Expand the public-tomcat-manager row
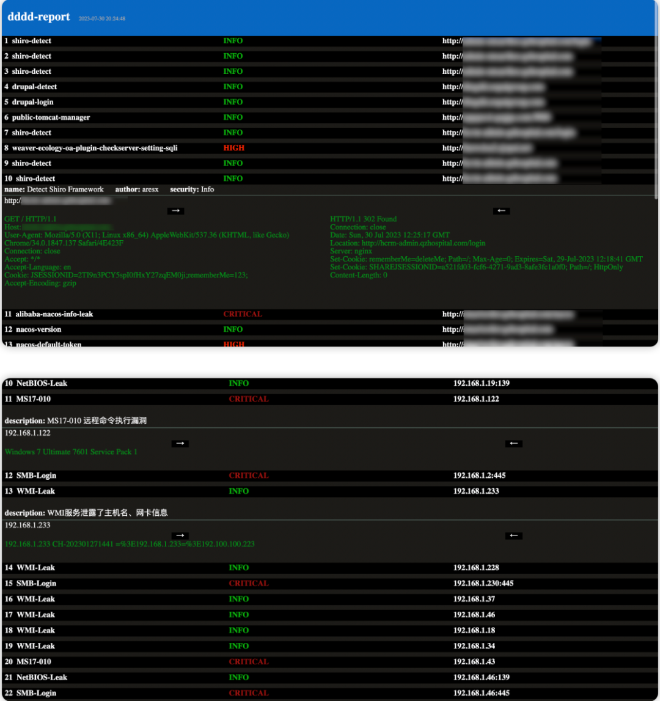Screen dimensions: 660x701 pyautogui.click(x=329, y=117)
